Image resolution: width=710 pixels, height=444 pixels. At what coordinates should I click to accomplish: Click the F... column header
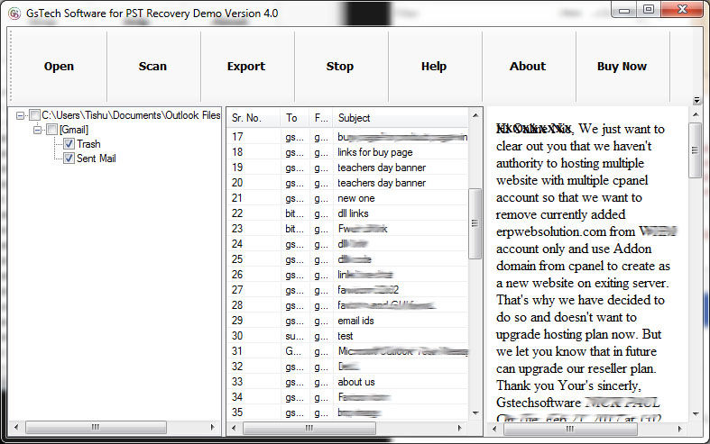[x=321, y=118]
